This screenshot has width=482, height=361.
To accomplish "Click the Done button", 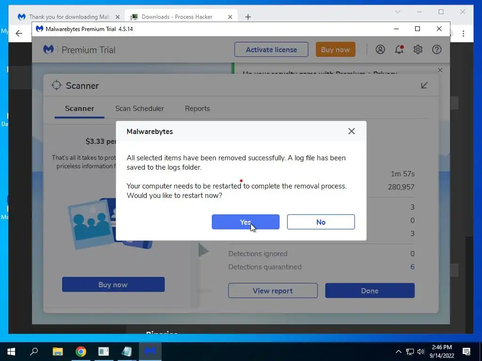I will tap(370, 290).
